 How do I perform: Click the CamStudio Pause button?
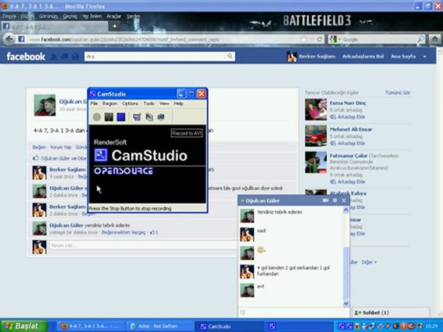coord(109,117)
